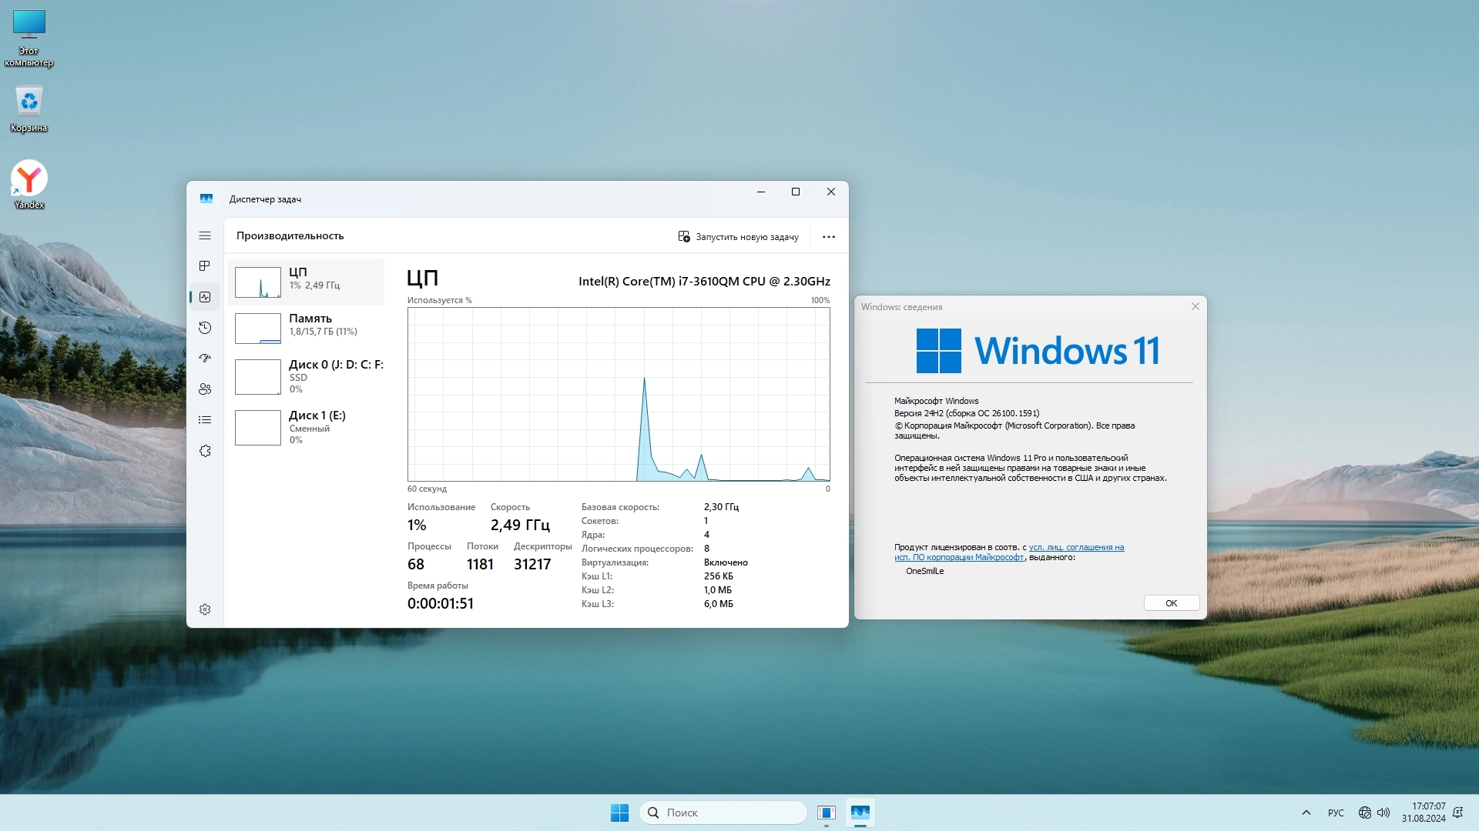Image resolution: width=1479 pixels, height=831 pixels.
Task: Select the Память performance item
Action: pos(307,329)
